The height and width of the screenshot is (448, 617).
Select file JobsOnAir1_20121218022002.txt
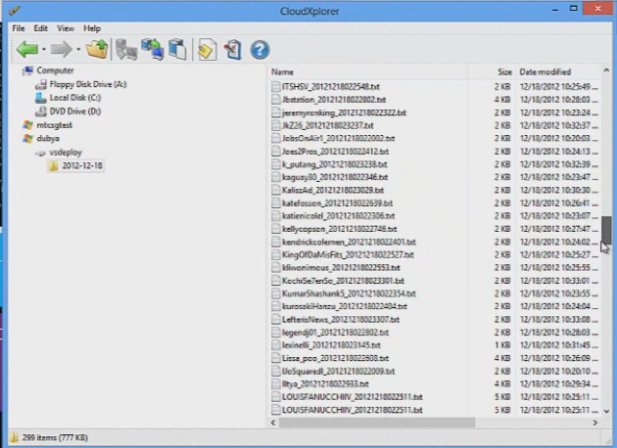(x=338, y=138)
